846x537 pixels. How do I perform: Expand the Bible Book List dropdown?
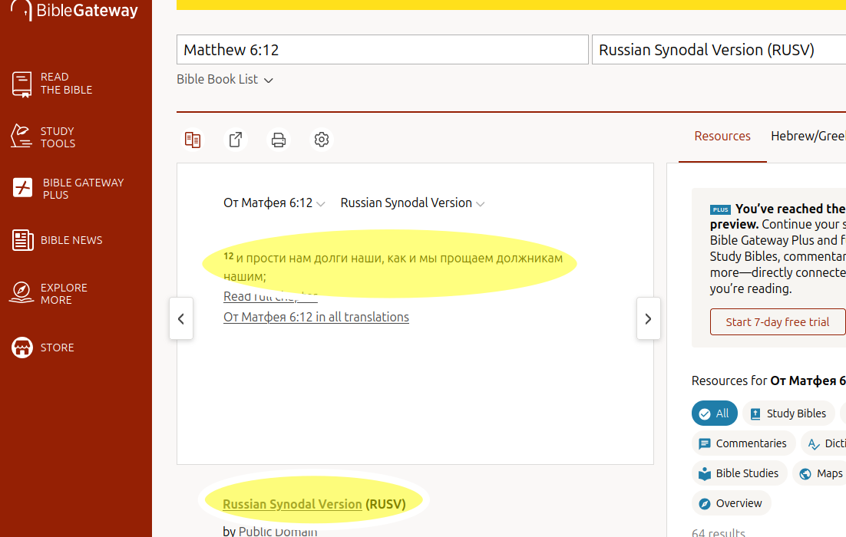point(225,80)
